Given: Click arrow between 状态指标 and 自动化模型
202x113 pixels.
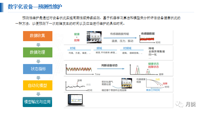Looking at the screenshot, I should pos(38,78).
